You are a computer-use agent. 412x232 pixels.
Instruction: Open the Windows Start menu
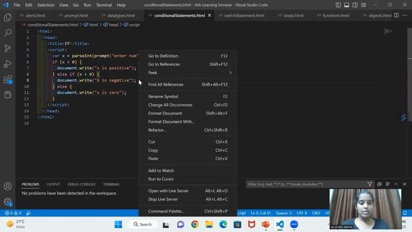(x=118, y=224)
